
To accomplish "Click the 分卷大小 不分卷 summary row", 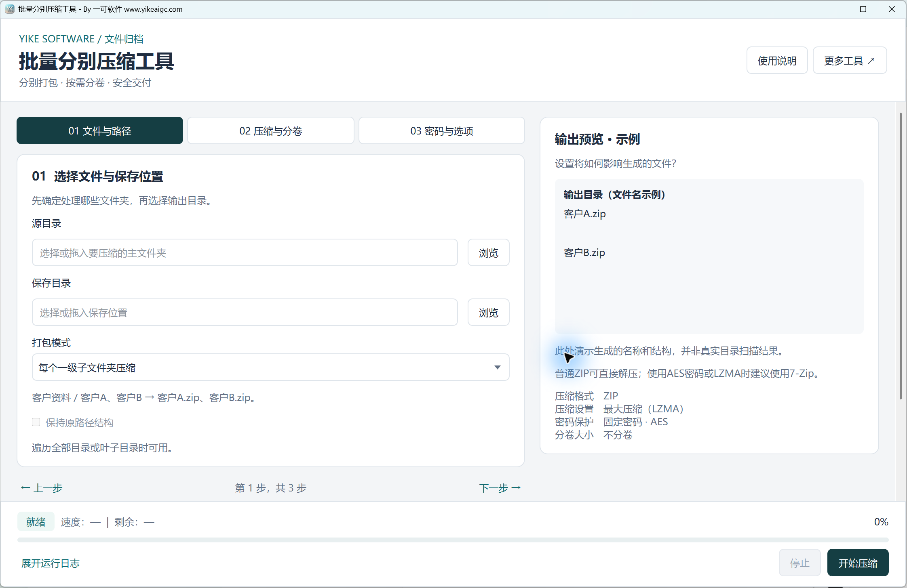I will pyautogui.click(x=594, y=435).
